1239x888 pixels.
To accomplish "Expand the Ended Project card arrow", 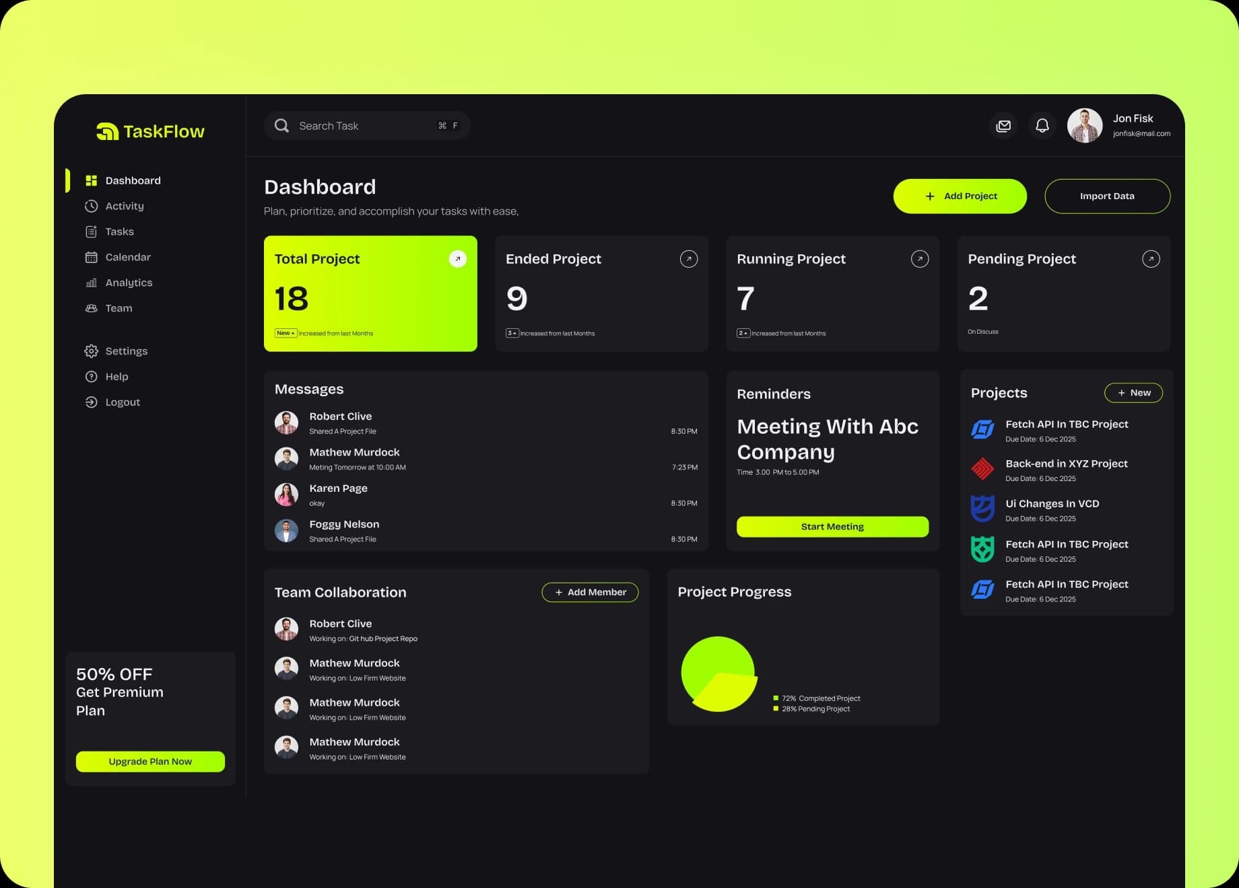I will (x=688, y=258).
